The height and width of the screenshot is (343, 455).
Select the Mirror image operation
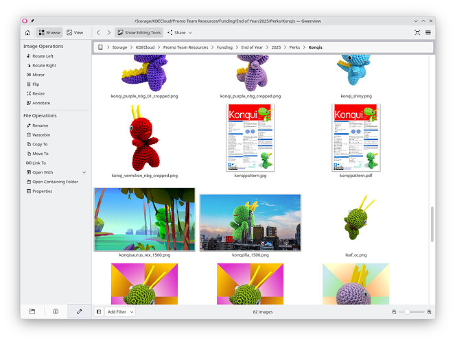click(x=38, y=75)
